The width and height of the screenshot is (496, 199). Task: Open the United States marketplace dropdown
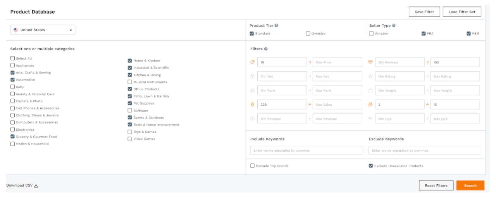point(43,30)
